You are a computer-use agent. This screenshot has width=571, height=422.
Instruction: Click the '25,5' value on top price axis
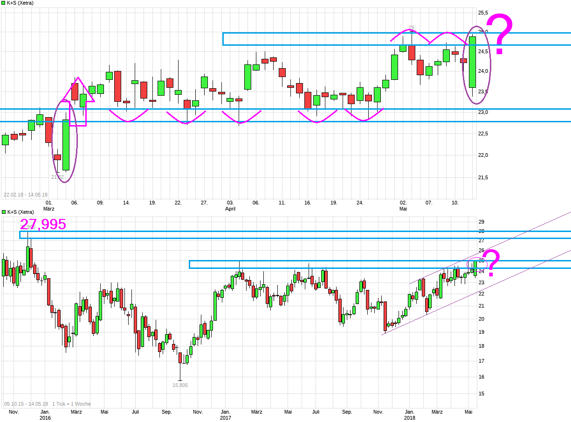coord(483,13)
